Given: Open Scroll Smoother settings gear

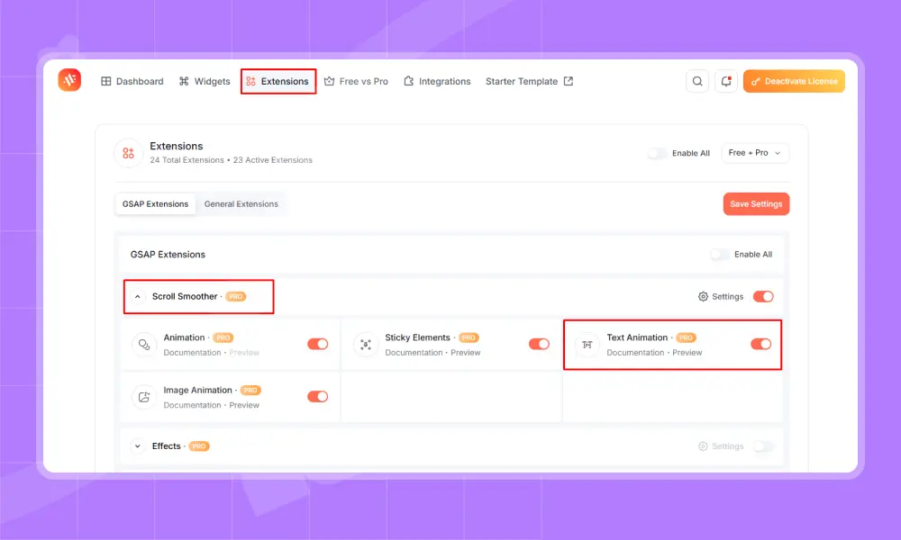Looking at the screenshot, I should pos(704,296).
